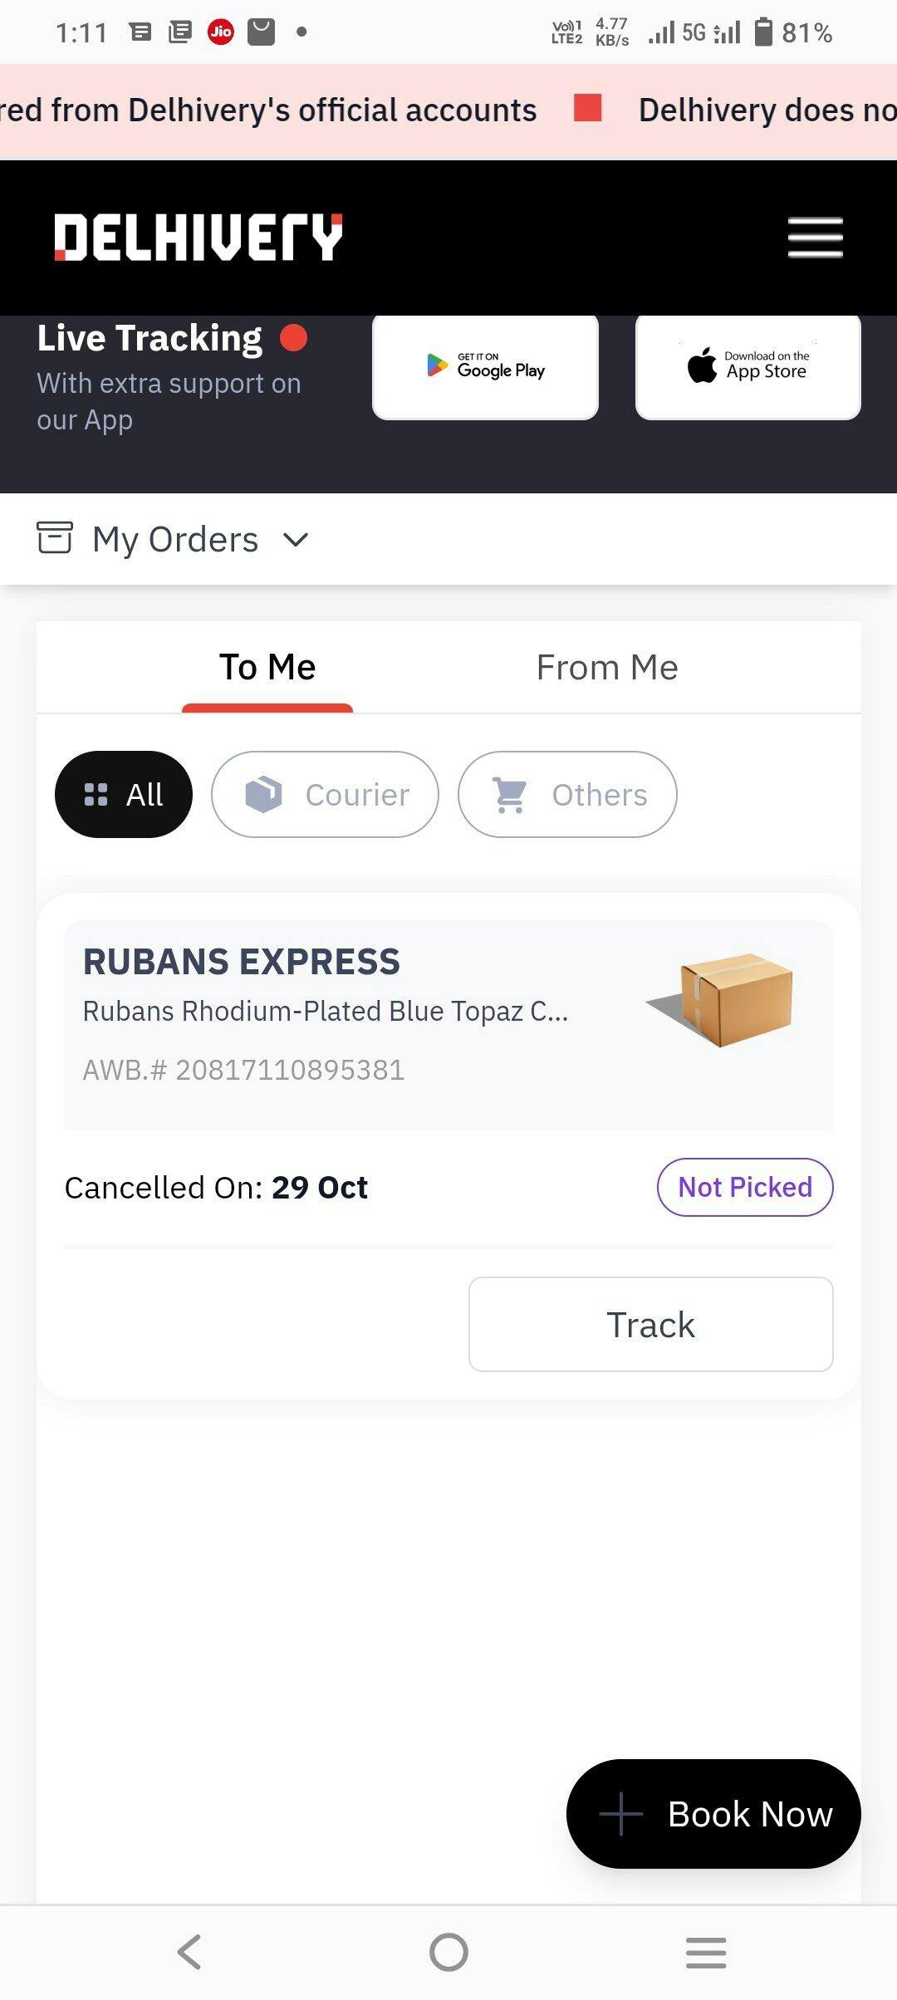Open Android recent apps button

pos(706,1952)
